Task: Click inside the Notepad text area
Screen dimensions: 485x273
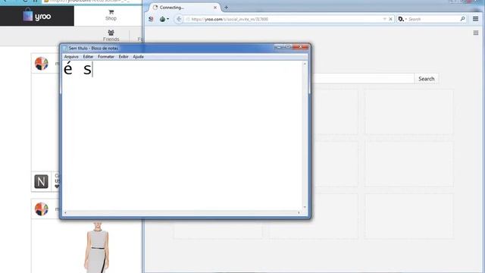Action: tap(183, 135)
